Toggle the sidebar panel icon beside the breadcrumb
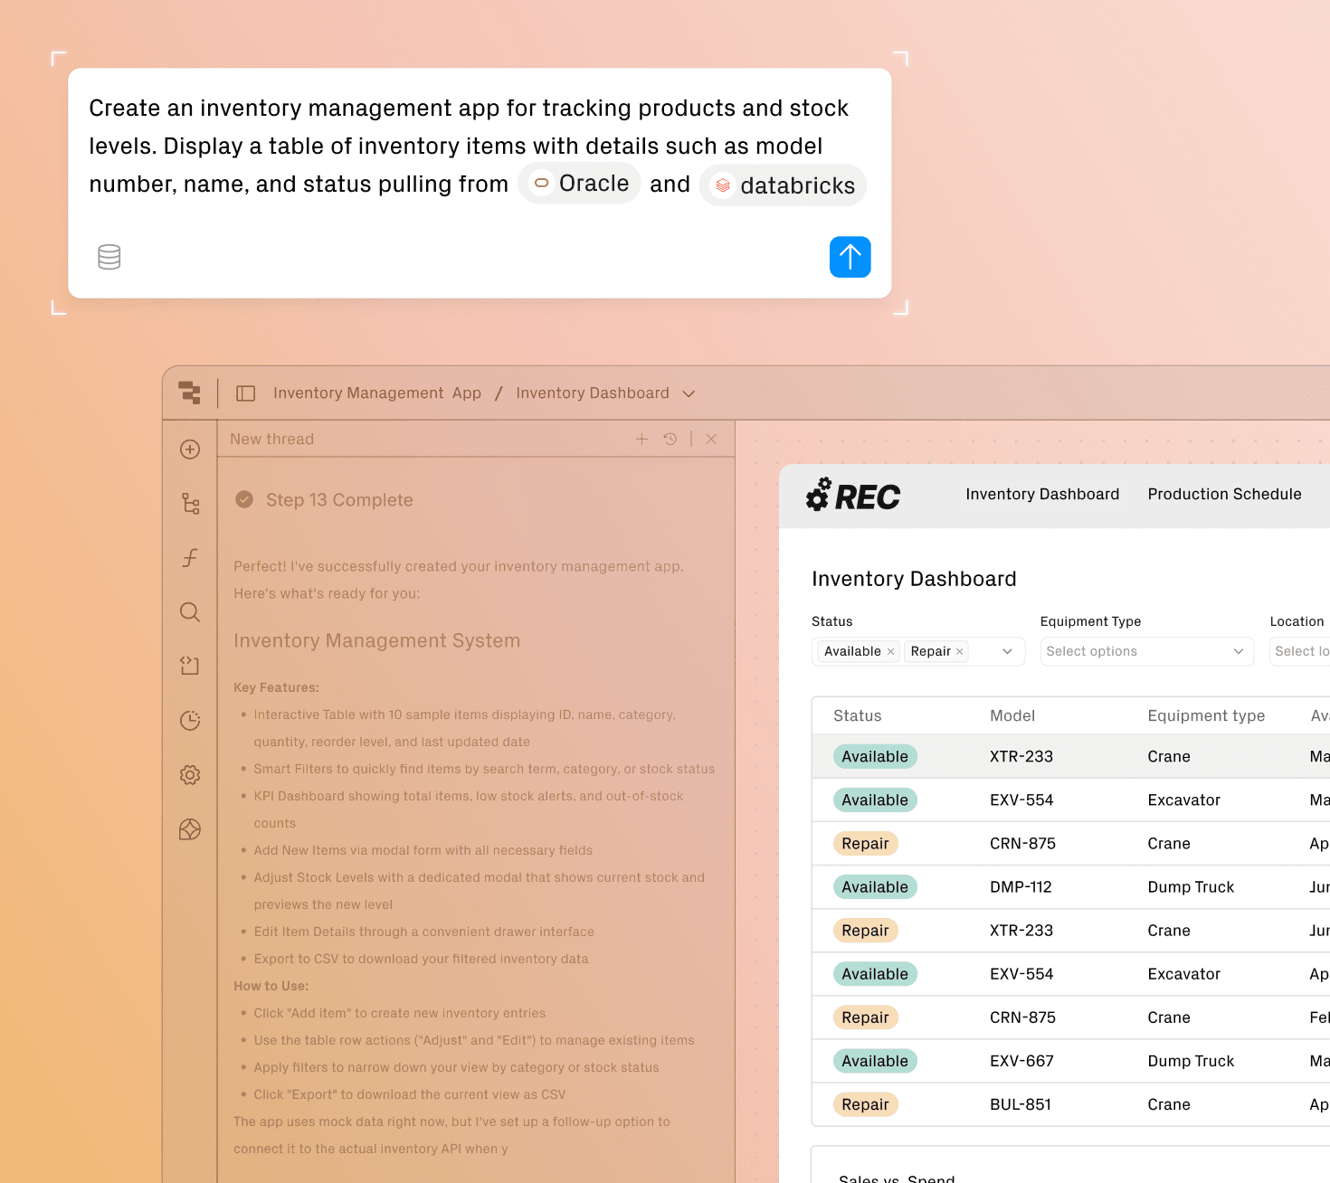This screenshot has width=1330, height=1183. [x=245, y=393]
